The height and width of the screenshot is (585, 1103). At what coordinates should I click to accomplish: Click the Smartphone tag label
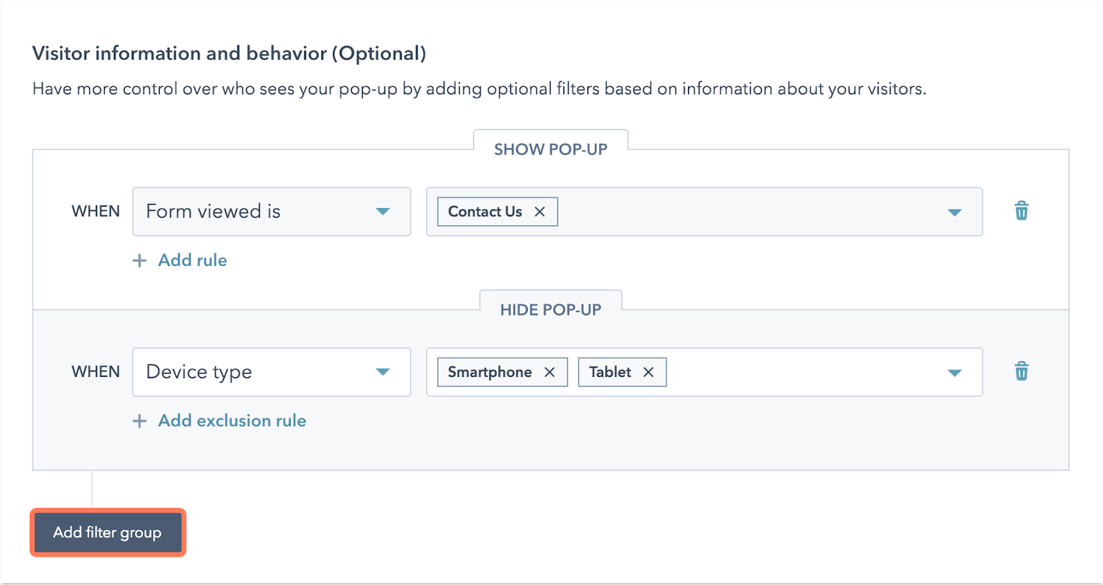489,372
